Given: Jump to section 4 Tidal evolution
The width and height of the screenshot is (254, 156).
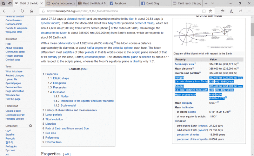Looking at the screenshot, I should click(54, 119).
